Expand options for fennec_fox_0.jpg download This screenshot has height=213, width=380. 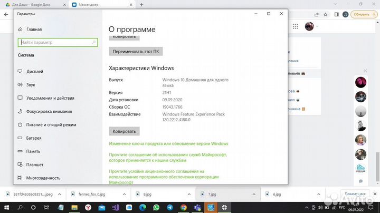coord(124,194)
